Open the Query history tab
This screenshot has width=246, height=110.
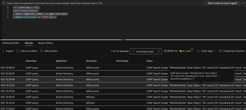(46, 43)
